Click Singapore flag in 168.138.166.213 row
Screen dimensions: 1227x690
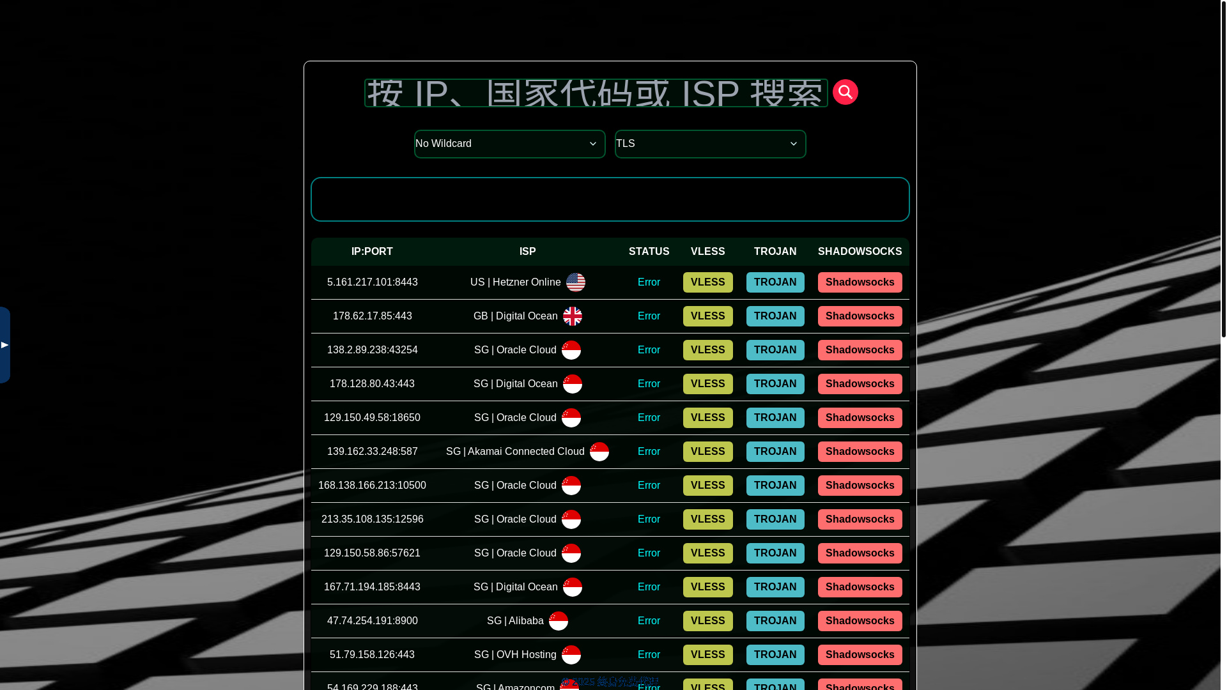[x=571, y=486]
